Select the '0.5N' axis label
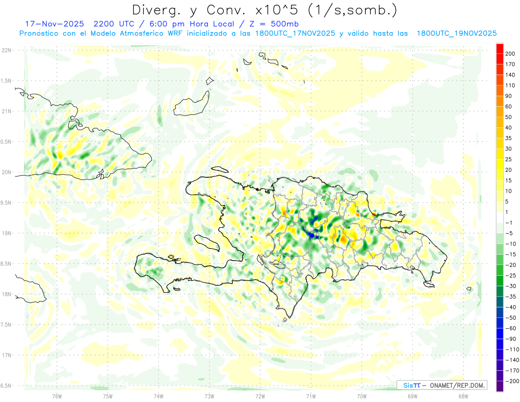 (x=6, y=142)
